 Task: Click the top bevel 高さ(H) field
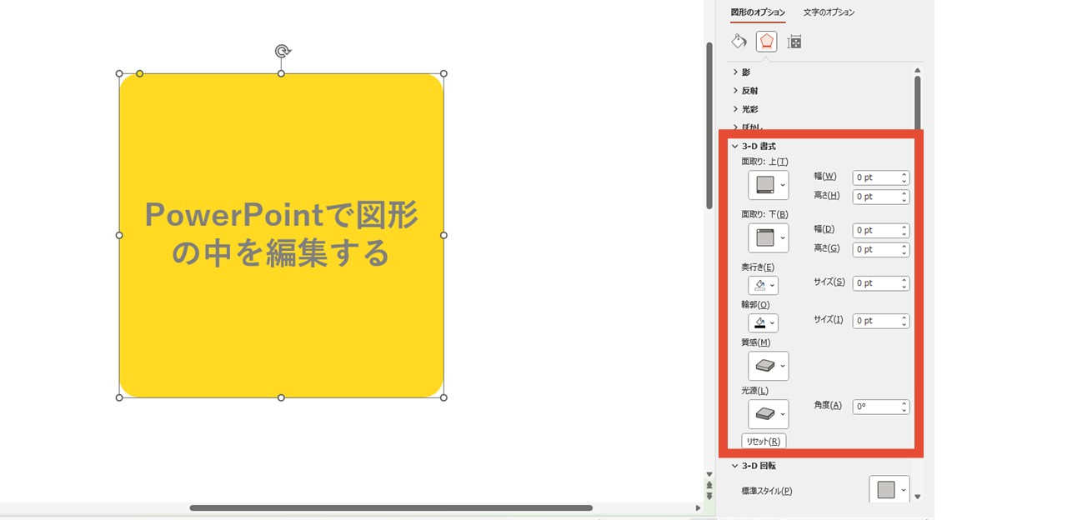pyautogui.click(x=876, y=197)
